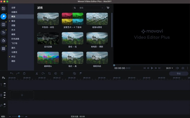Screen dimensions: 190x118
Task: Open the Transitions panel in the left sidebar
Action: click(x=4, y=24)
